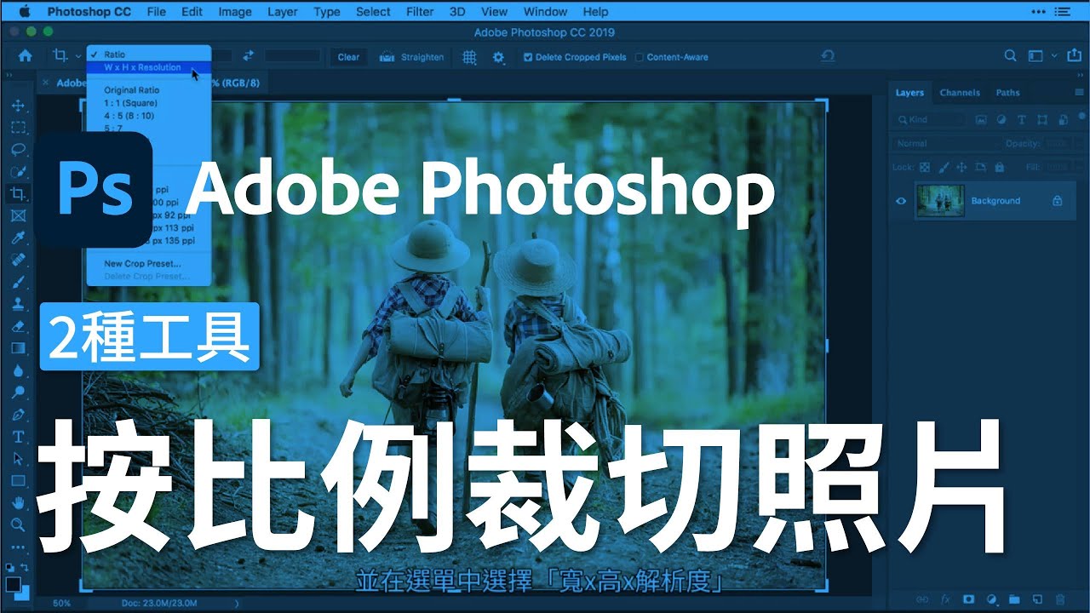Image resolution: width=1090 pixels, height=613 pixels.
Task: Click the Share image icon
Action: (x=1073, y=56)
